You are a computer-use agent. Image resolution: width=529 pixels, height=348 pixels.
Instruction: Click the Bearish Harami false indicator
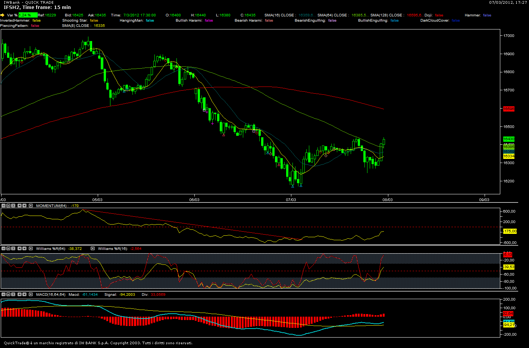tap(254, 21)
